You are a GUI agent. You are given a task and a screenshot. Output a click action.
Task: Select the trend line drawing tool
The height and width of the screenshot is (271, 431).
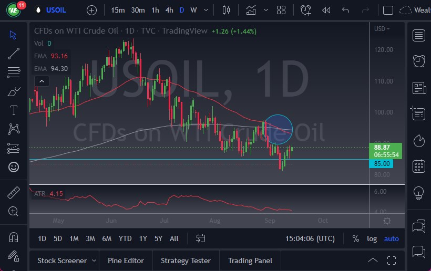tap(14, 53)
